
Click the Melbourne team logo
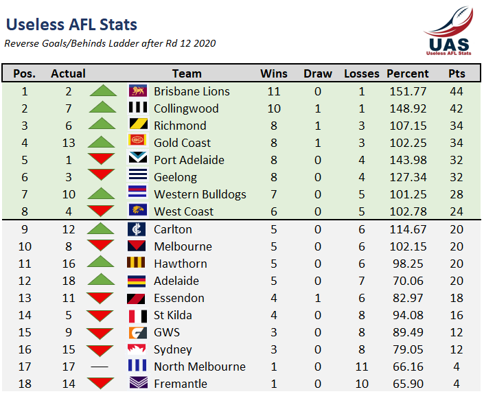(x=137, y=246)
